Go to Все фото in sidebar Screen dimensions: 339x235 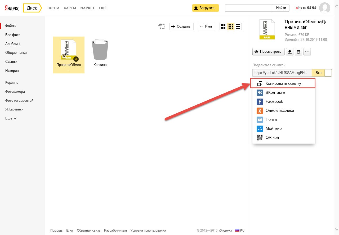pos(13,35)
